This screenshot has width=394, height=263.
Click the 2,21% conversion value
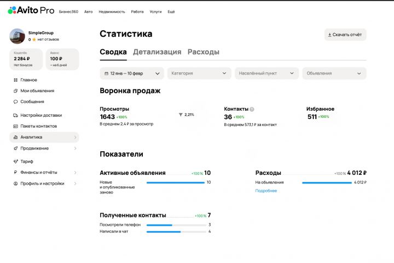[189, 115]
